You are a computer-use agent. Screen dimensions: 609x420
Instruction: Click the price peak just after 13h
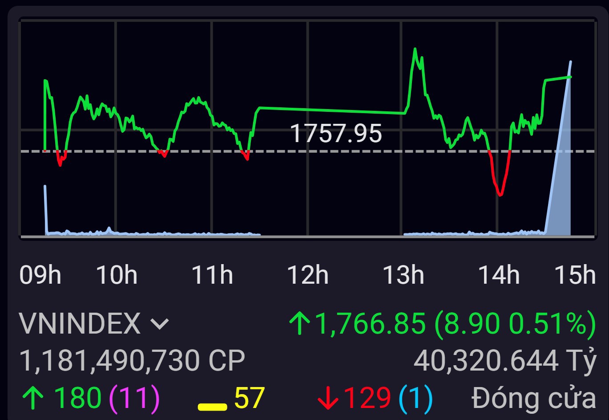point(415,51)
